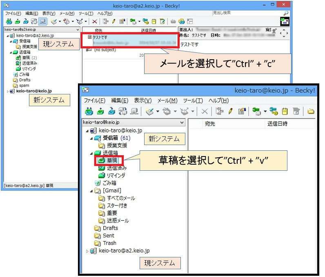The height and width of the screenshot is (277, 325).
Task: Click the 送信日時 column header in front window
Action: [x=278, y=123]
